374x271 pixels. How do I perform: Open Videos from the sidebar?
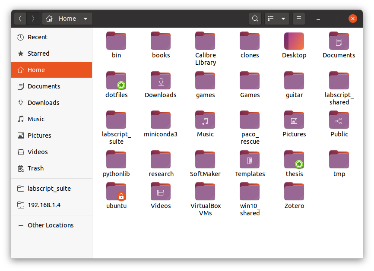point(51,152)
